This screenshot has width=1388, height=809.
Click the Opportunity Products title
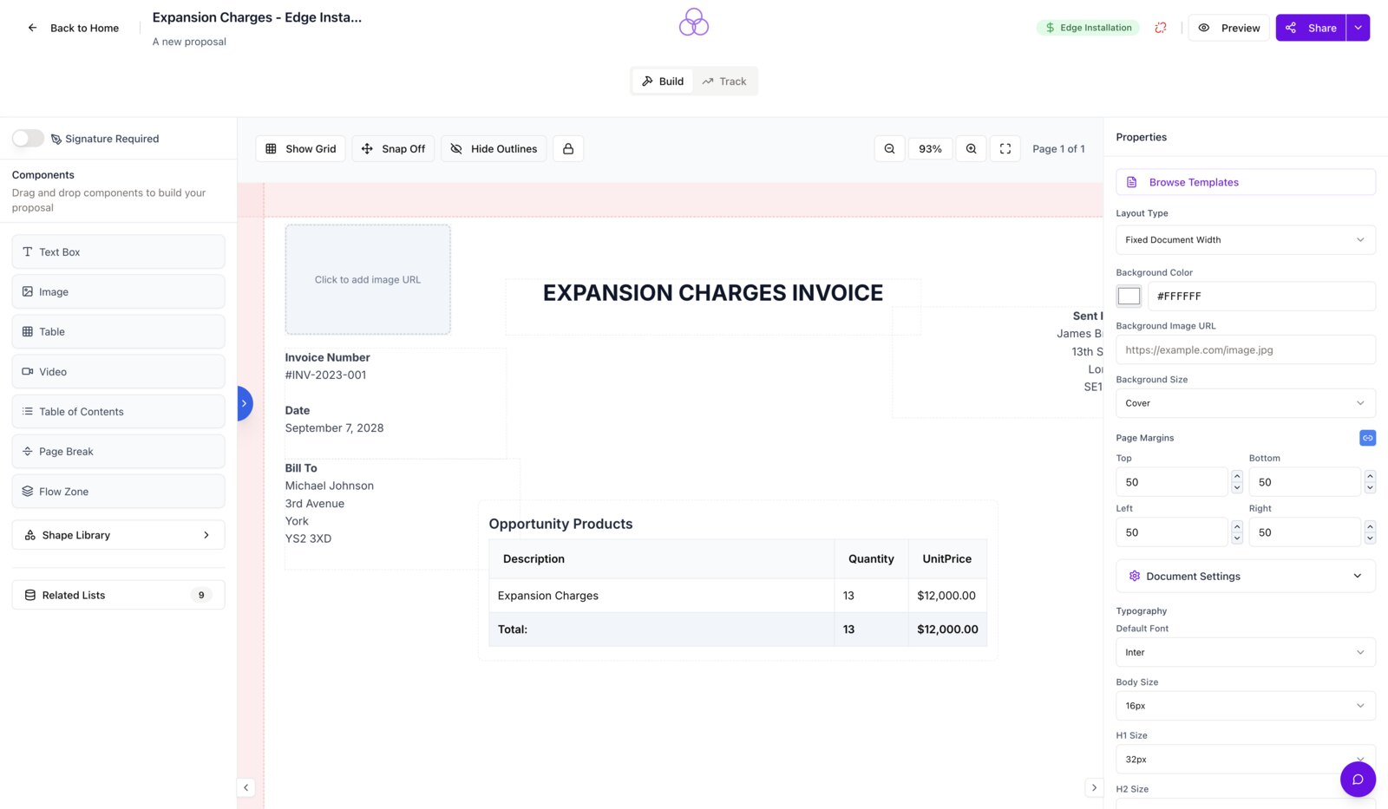tap(560, 524)
